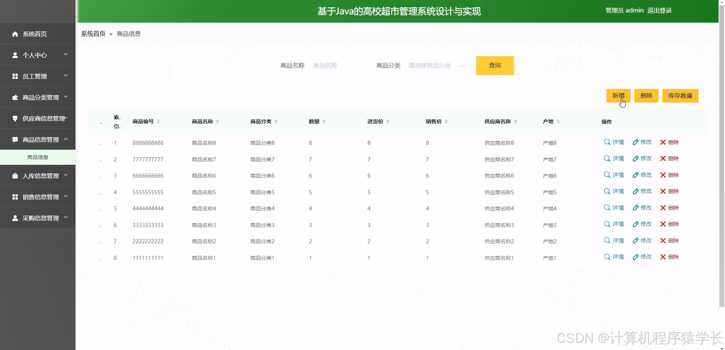Click the 个人中心 person icon
Screen dimensions: 725x350
click(15, 55)
